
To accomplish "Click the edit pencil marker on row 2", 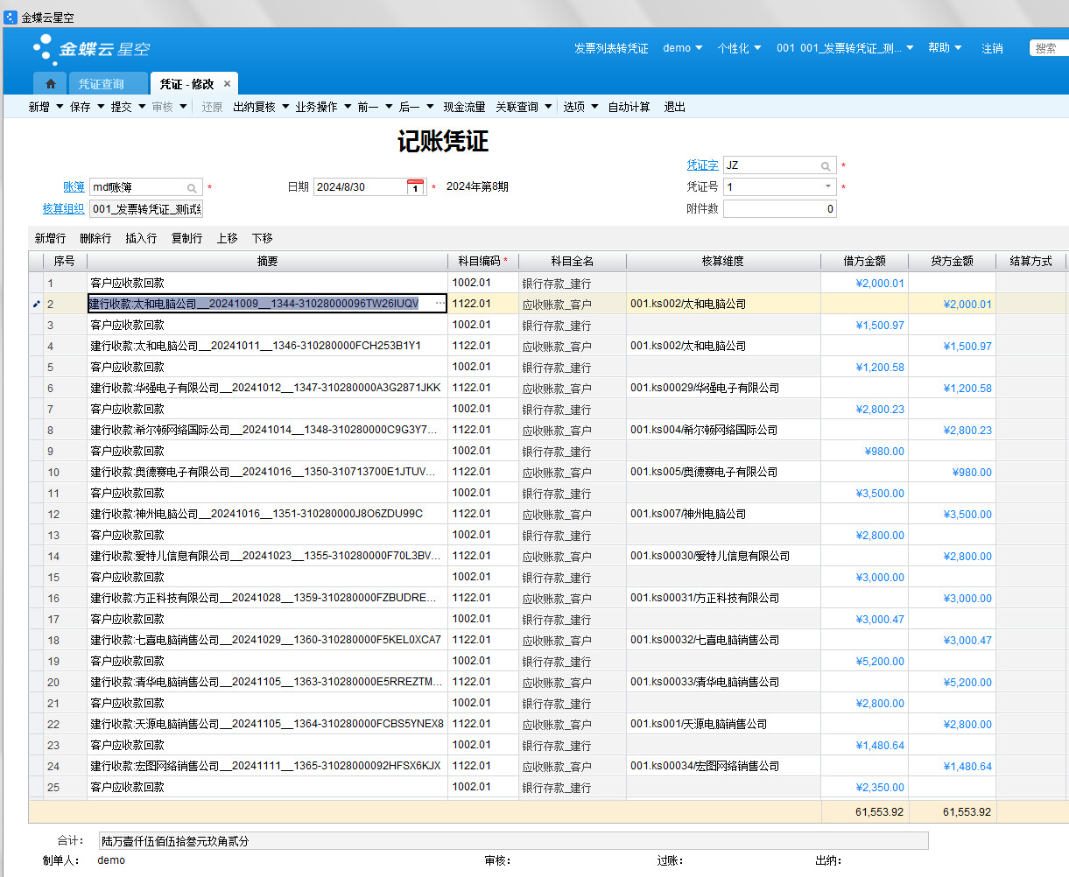I will [x=36, y=305].
